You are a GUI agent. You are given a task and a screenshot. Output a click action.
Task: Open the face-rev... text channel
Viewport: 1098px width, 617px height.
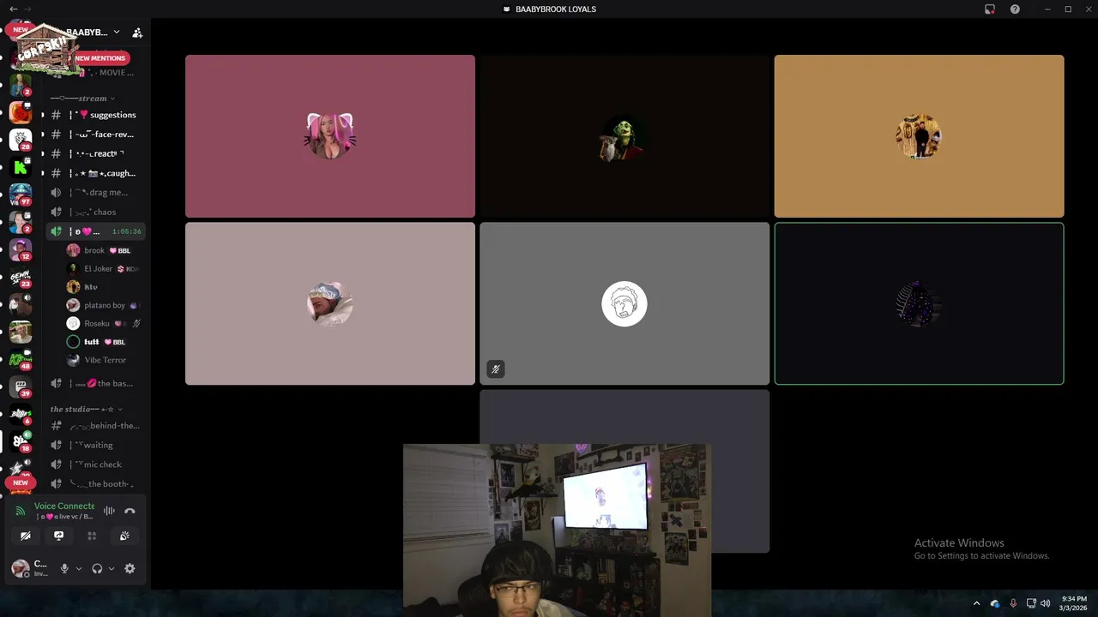click(x=95, y=135)
